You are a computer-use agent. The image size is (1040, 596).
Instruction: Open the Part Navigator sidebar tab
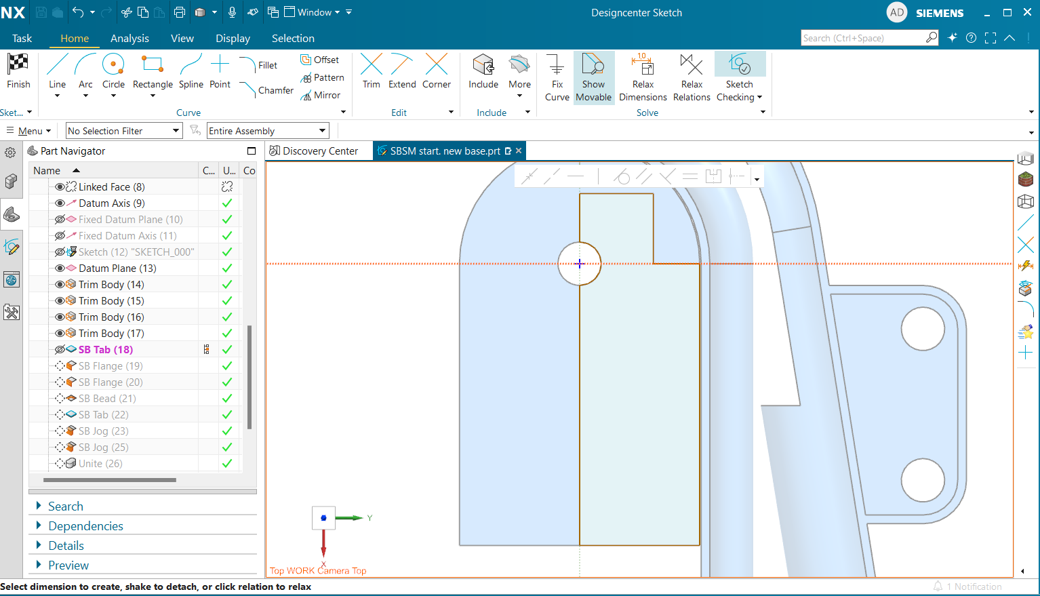point(12,215)
